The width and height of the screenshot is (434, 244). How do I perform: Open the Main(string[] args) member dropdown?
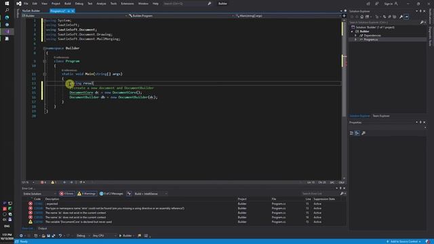[288, 16]
